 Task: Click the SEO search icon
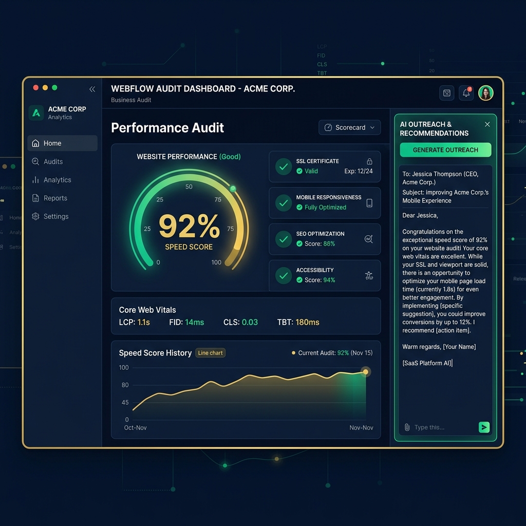369,239
